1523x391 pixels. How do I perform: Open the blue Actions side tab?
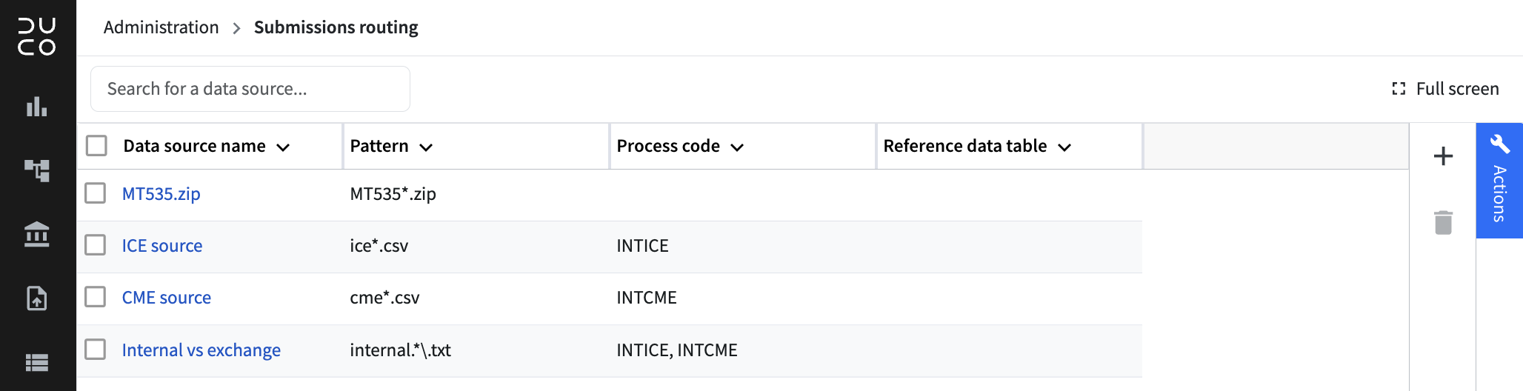(1499, 181)
